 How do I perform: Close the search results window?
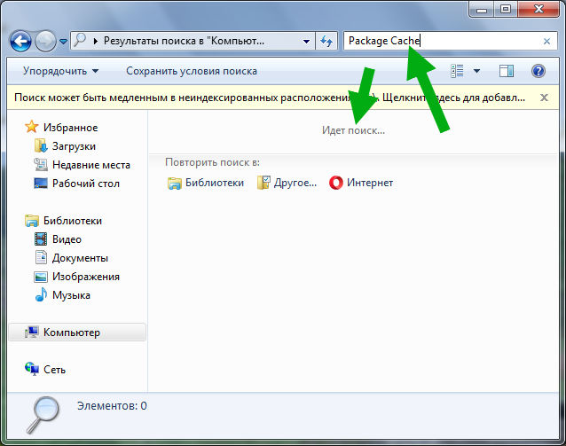[x=538, y=10]
